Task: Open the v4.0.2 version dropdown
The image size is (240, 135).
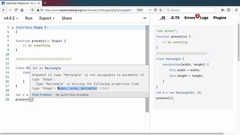Action: [x=11, y=18]
